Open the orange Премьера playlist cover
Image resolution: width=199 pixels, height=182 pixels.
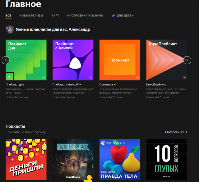click(x=120, y=60)
